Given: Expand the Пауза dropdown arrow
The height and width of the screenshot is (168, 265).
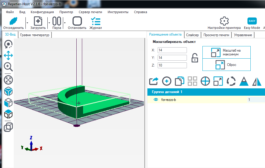Looking at the screenshot, I should click(x=65, y=23).
